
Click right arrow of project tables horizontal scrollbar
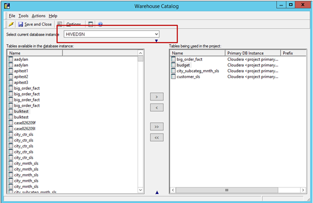coord(303,190)
